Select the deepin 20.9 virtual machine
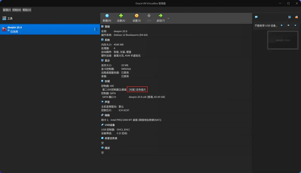 pos(50,29)
